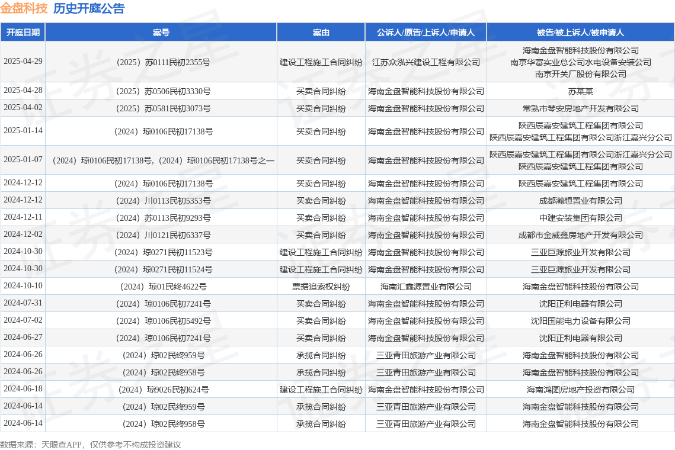The image size is (675, 450).
Task: Click defendant 中建安装集团有限公司
Action: (580, 218)
